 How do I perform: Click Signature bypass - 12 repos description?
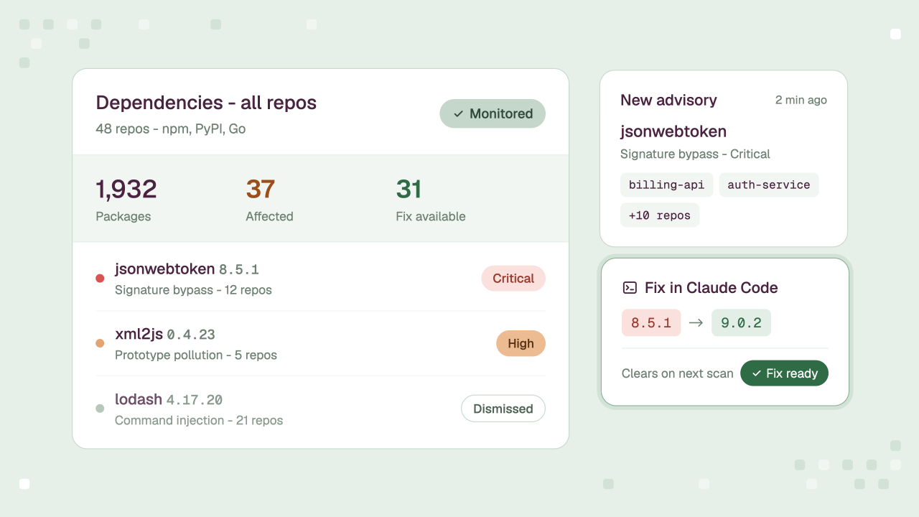193,290
